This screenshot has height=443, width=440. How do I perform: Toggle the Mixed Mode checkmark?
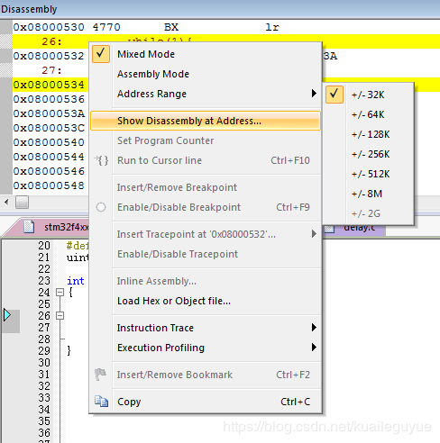[x=101, y=54]
